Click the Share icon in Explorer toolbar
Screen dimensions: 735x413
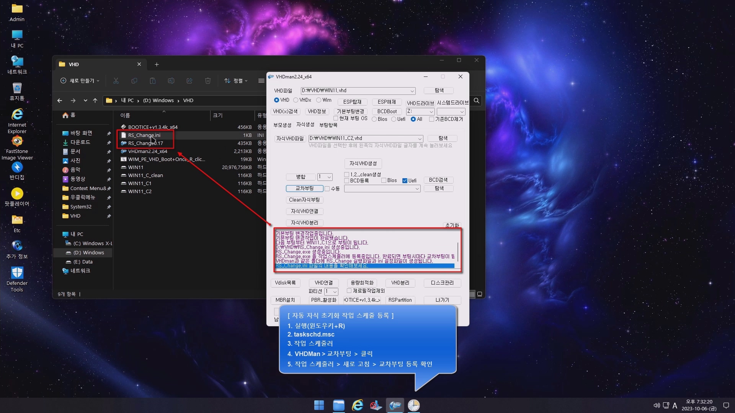(x=189, y=81)
